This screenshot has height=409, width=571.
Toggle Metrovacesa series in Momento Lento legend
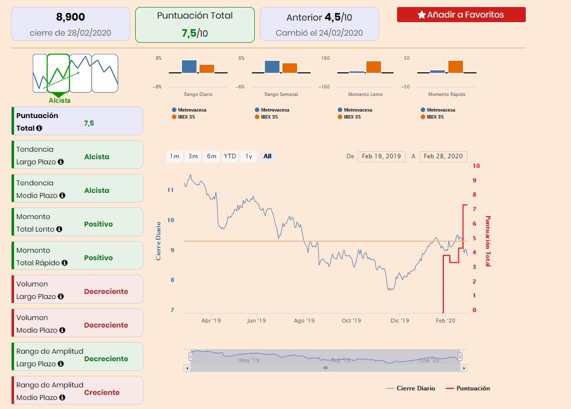(x=355, y=110)
